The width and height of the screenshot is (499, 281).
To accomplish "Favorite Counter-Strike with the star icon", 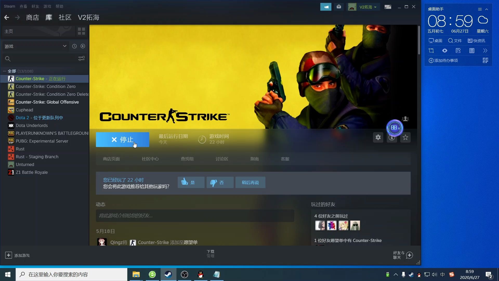I will coord(405,137).
